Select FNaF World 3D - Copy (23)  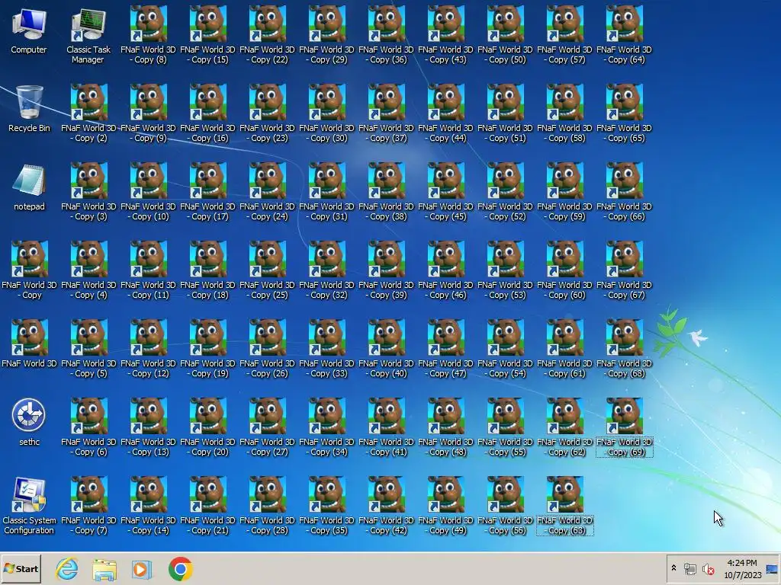(267, 113)
